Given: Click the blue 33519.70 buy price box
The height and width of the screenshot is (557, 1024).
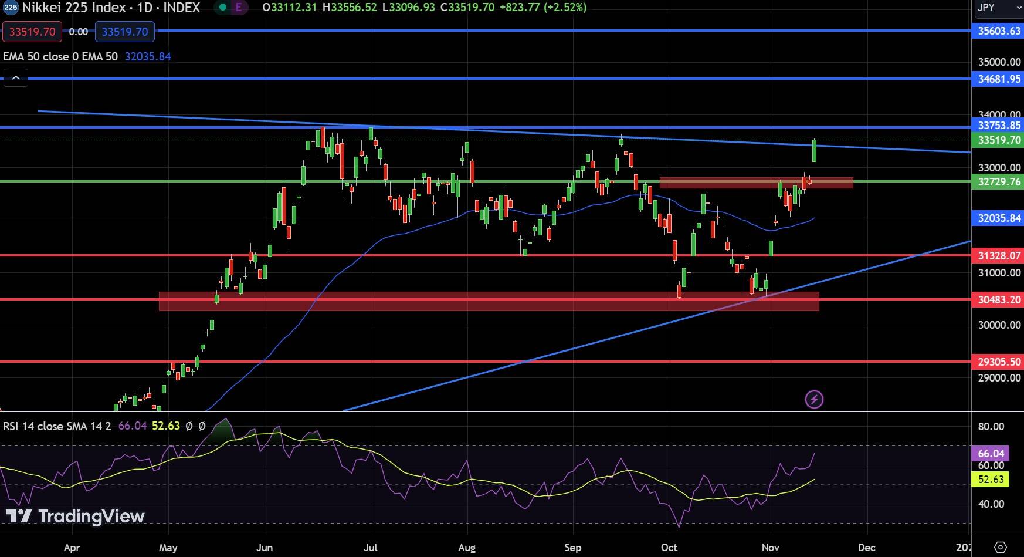Looking at the screenshot, I should pos(125,32).
